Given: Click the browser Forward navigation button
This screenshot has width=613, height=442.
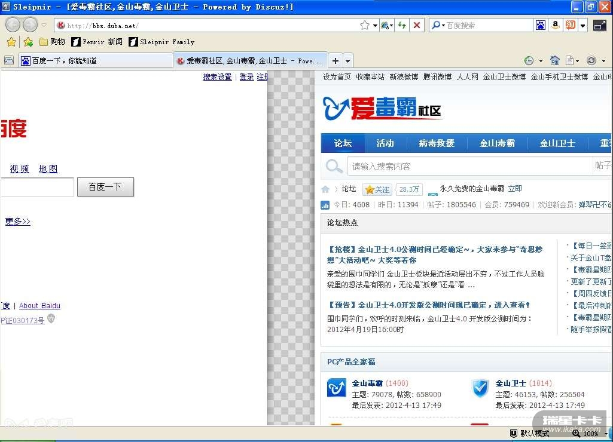Looking at the screenshot, I should pos(30,25).
